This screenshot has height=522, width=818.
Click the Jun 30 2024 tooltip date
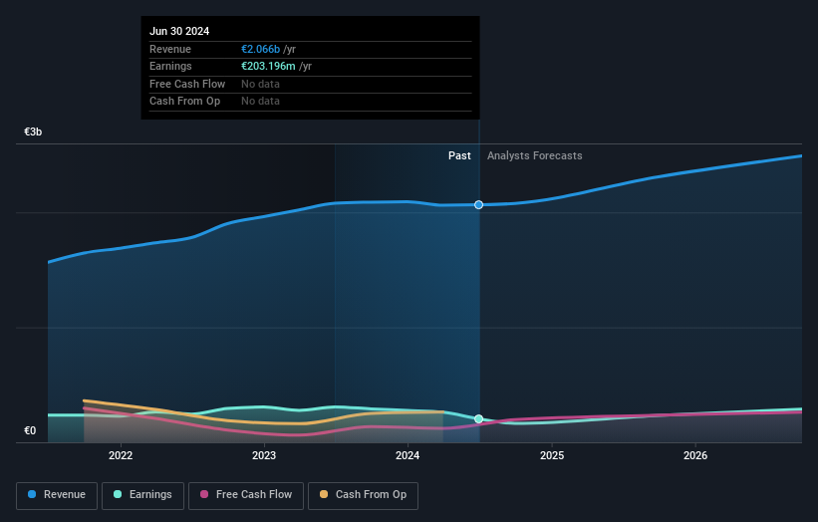179,31
